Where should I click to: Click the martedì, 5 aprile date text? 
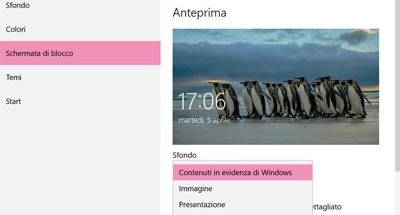(x=204, y=120)
